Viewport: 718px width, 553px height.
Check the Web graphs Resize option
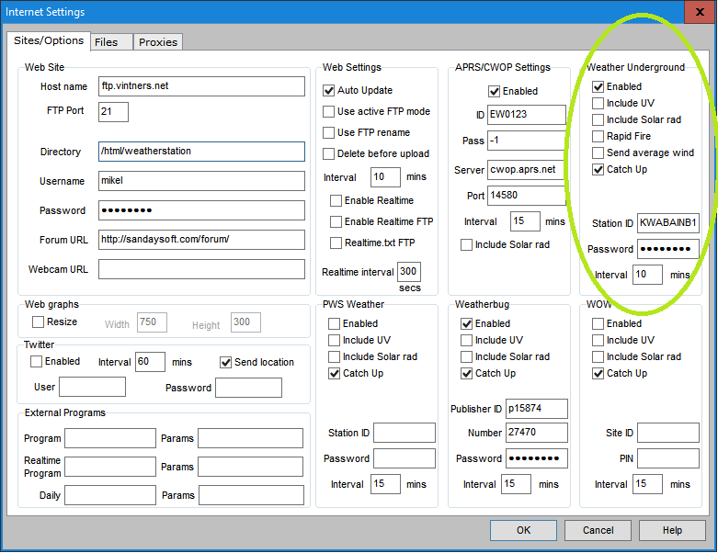click(x=39, y=322)
